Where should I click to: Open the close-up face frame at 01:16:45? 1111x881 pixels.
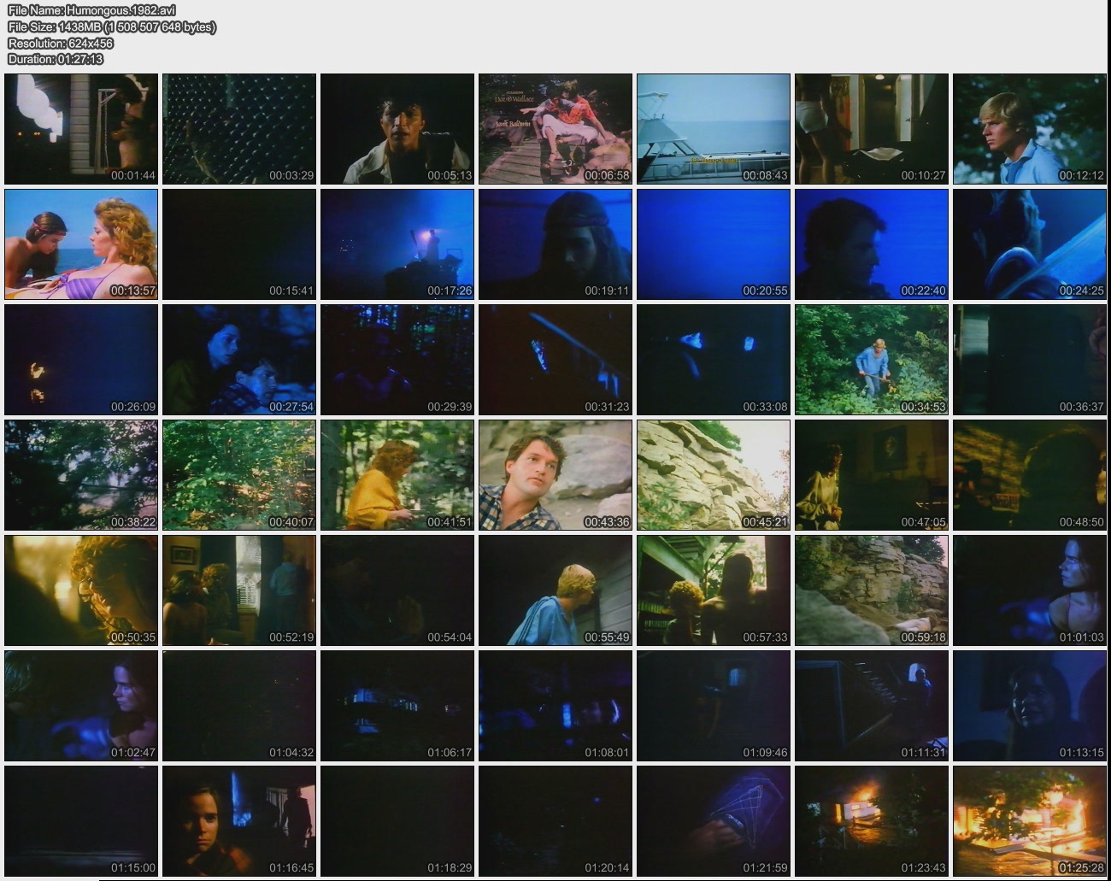coord(239,821)
